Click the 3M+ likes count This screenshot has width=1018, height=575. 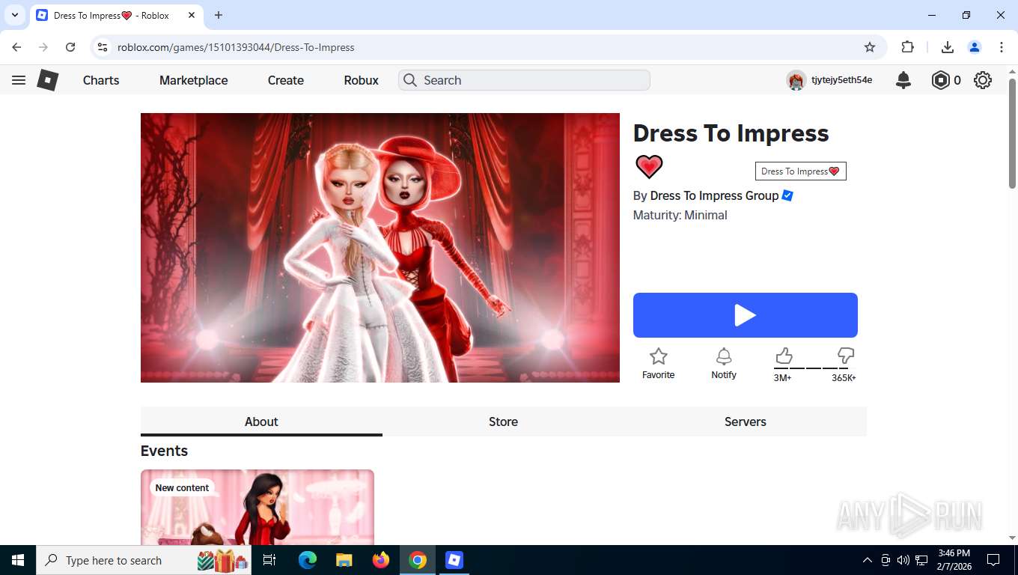click(x=782, y=378)
